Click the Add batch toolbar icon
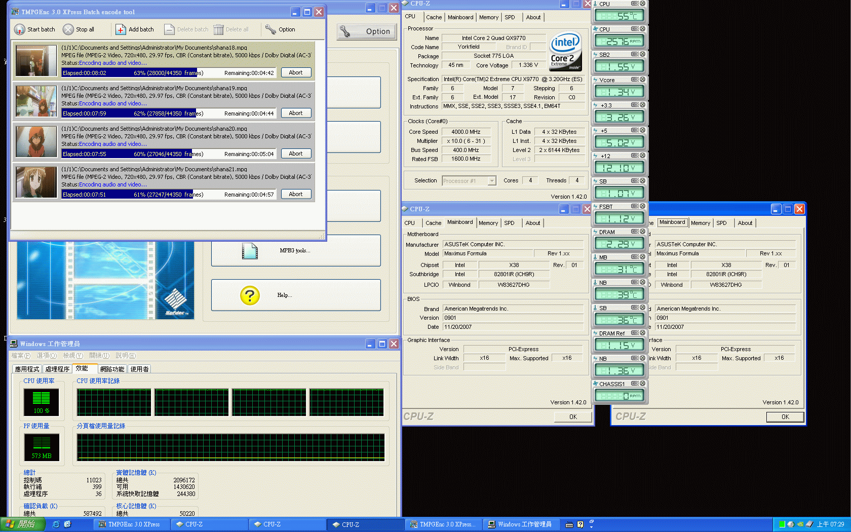The height and width of the screenshot is (532, 851). click(121, 29)
